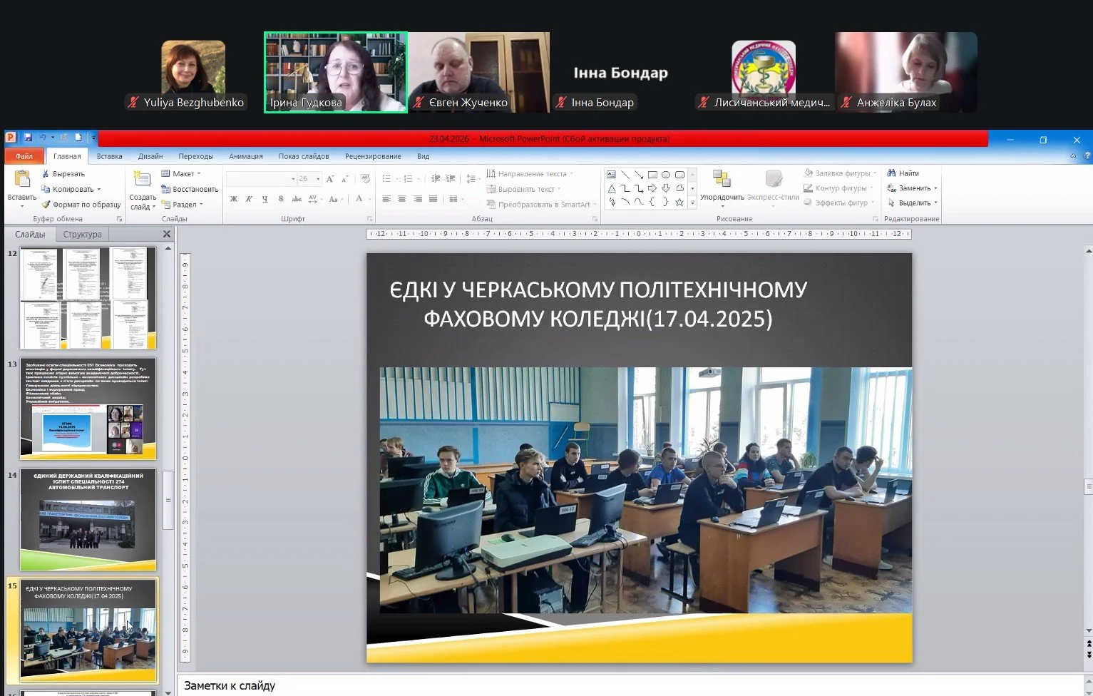1093x696 pixels.
Task: Select the Triangle shape in gallery
Action: click(611, 188)
